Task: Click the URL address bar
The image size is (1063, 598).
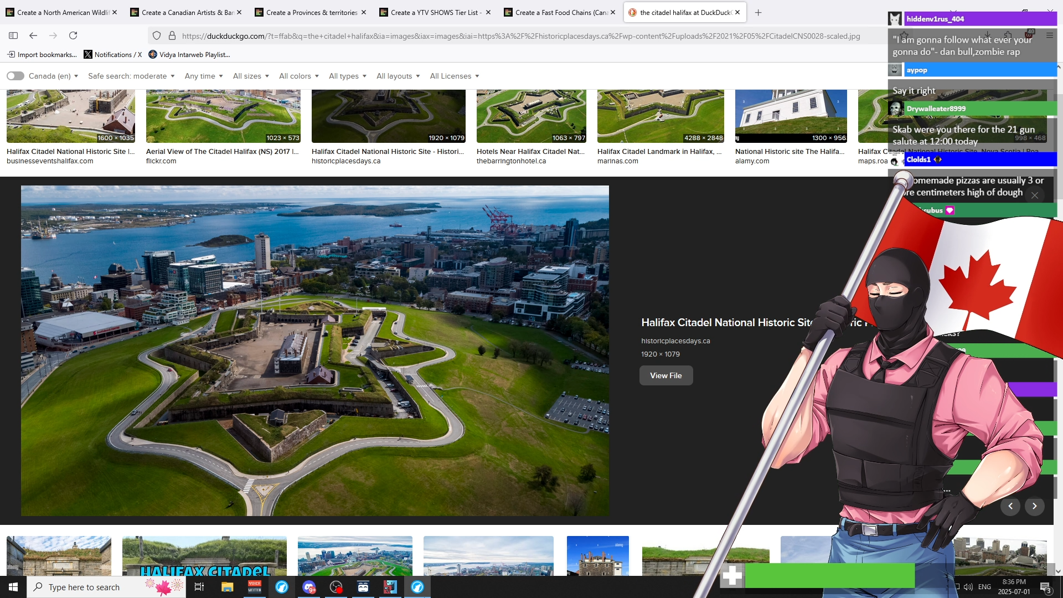Action: 520,36
